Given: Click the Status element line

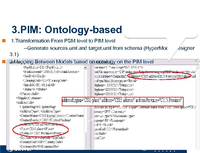Looking at the screenshot, I should click(35, 89).
